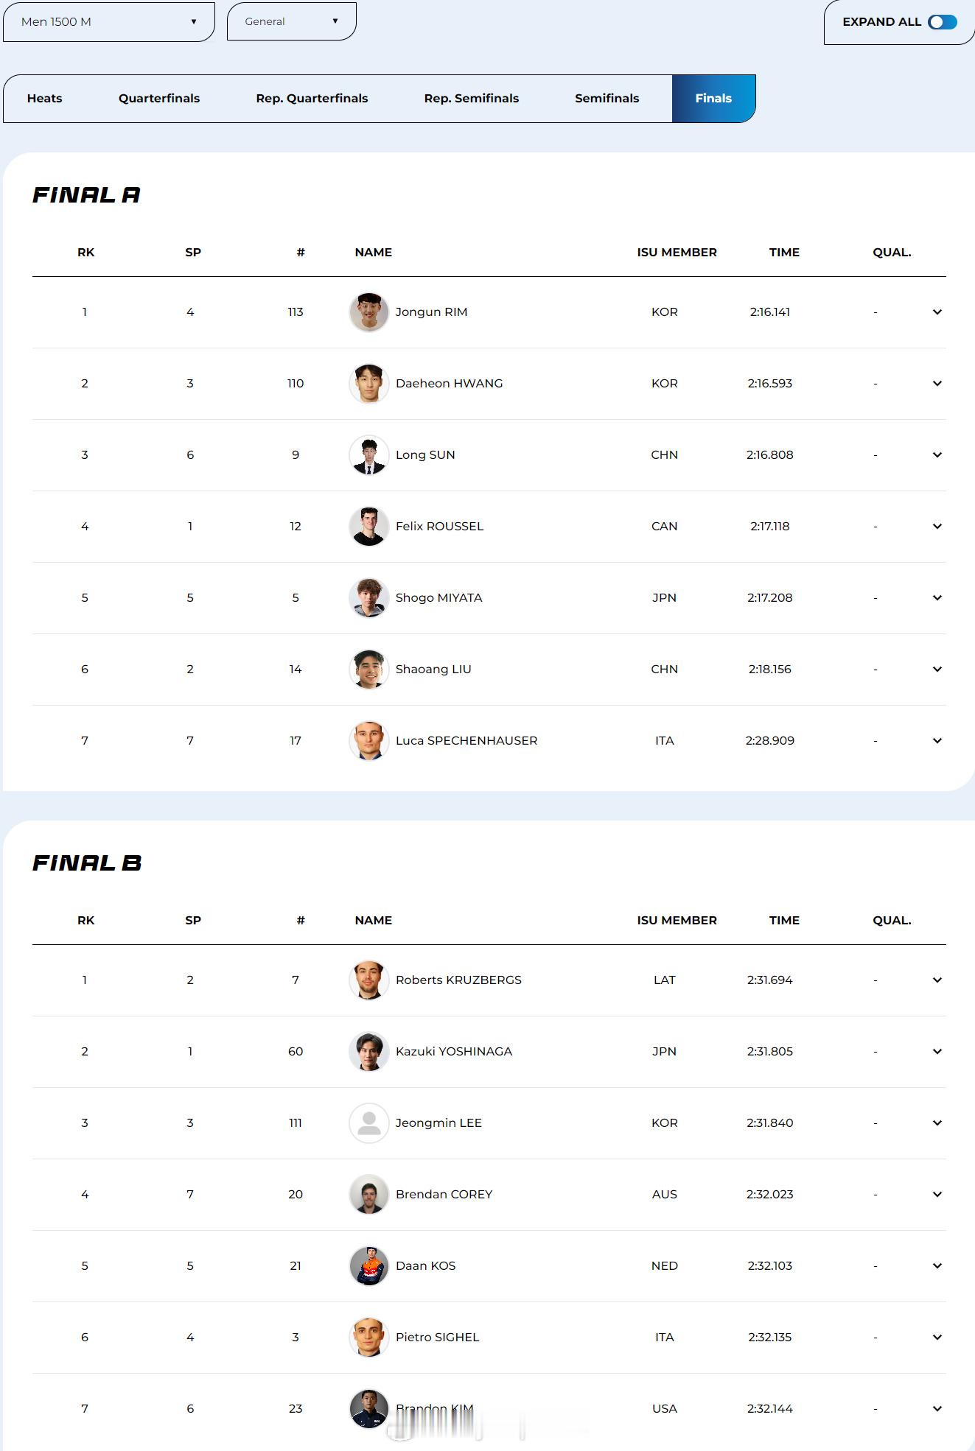Switch to the Heats tab
Image resolution: width=975 pixels, height=1451 pixels.
coord(44,99)
